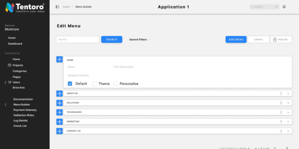
Task: Grab the CONTACT US move handle
Action: click(x=60, y=131)
